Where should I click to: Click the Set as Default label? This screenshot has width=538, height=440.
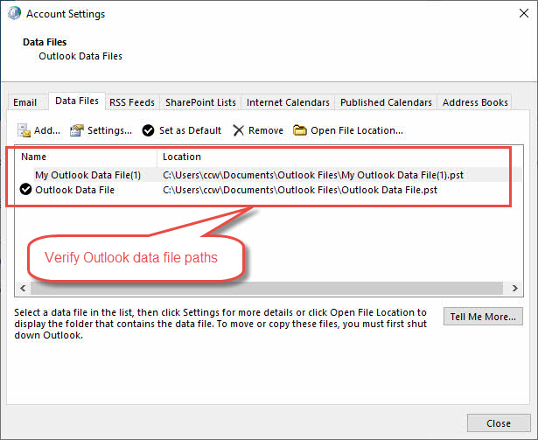coord(190,130)
